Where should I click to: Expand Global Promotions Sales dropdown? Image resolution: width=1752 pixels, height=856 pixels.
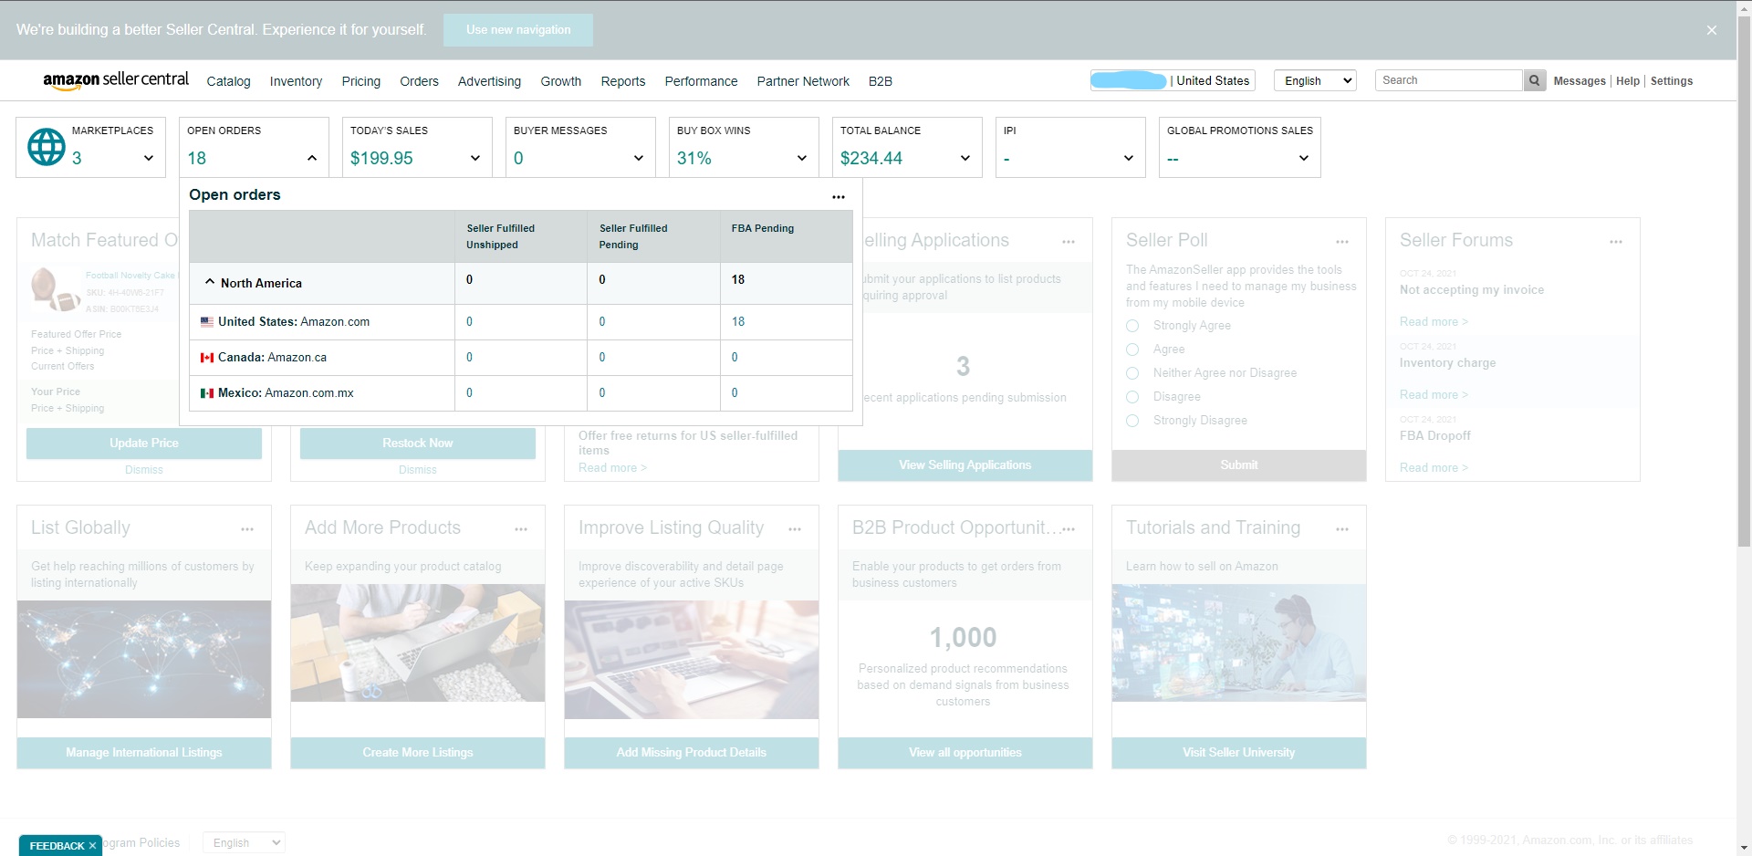click(1304, 158)
